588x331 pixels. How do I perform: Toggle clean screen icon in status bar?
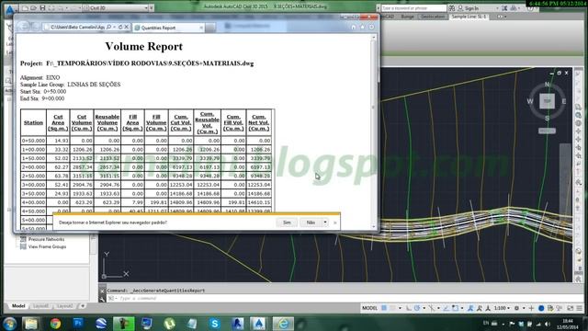pos(571,308)
